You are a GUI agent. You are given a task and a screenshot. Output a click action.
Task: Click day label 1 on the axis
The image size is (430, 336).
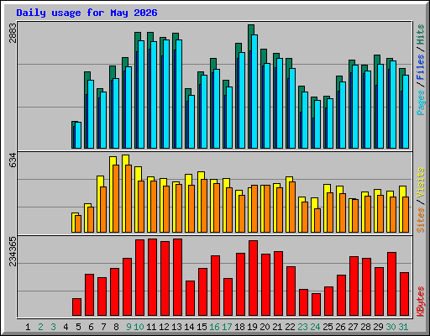(28, 327)
